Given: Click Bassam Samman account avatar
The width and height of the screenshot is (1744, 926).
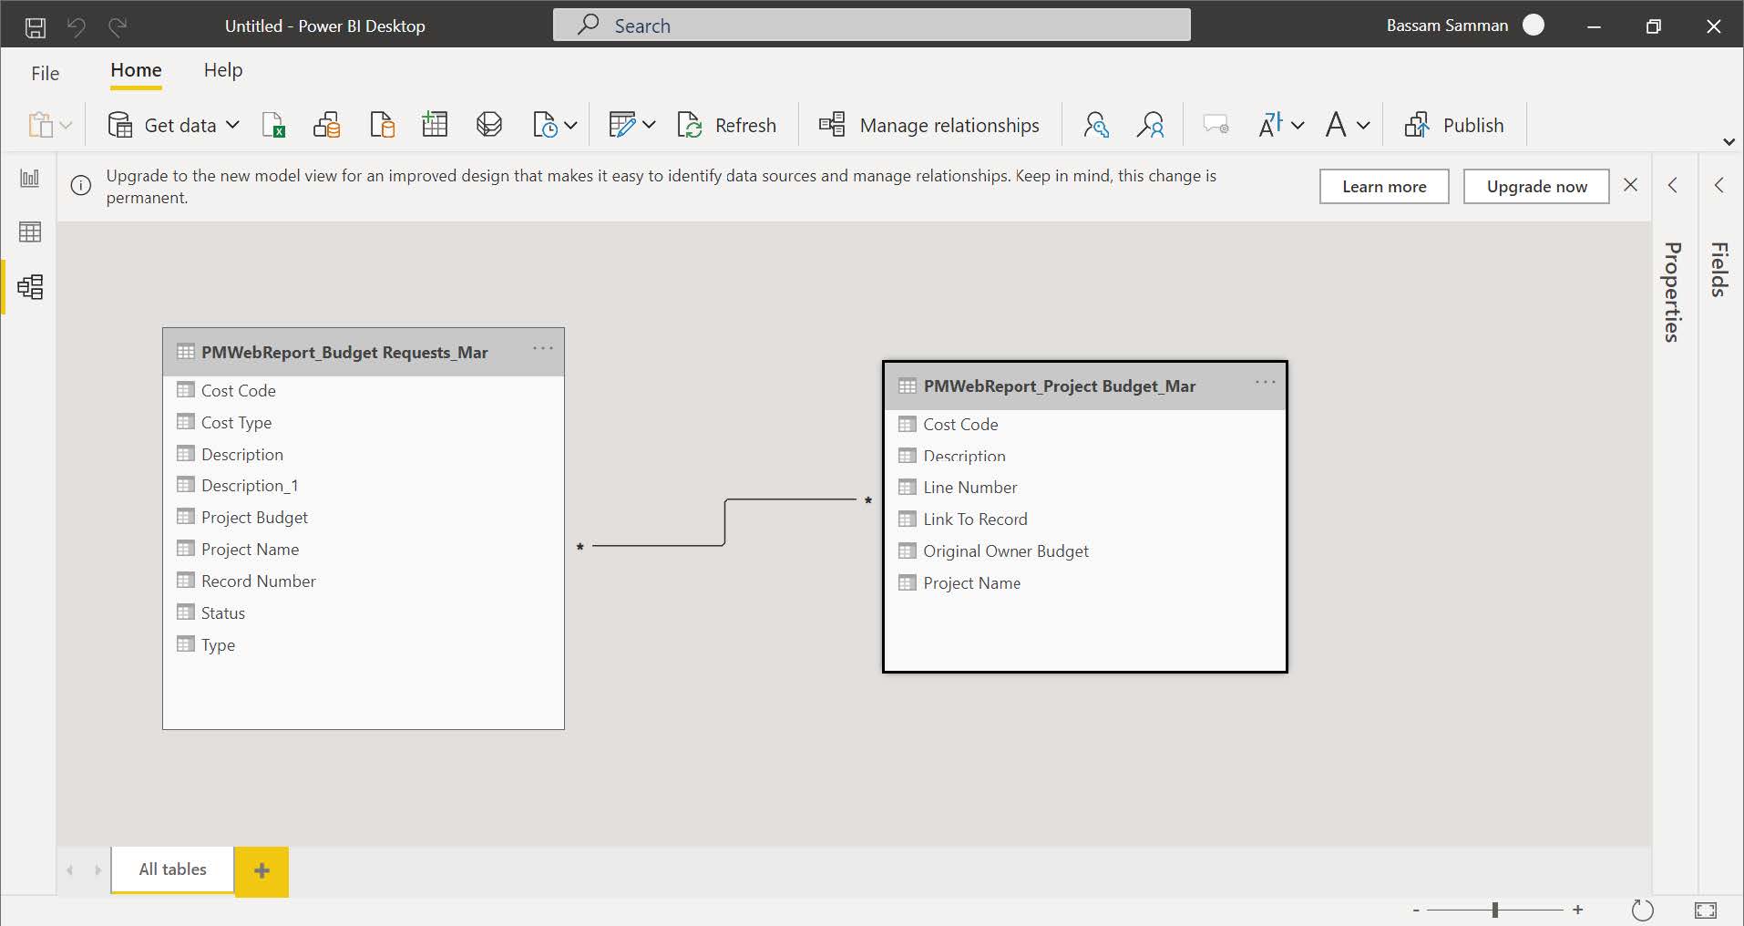Looking at the screenshot, I should (1534, 26).
